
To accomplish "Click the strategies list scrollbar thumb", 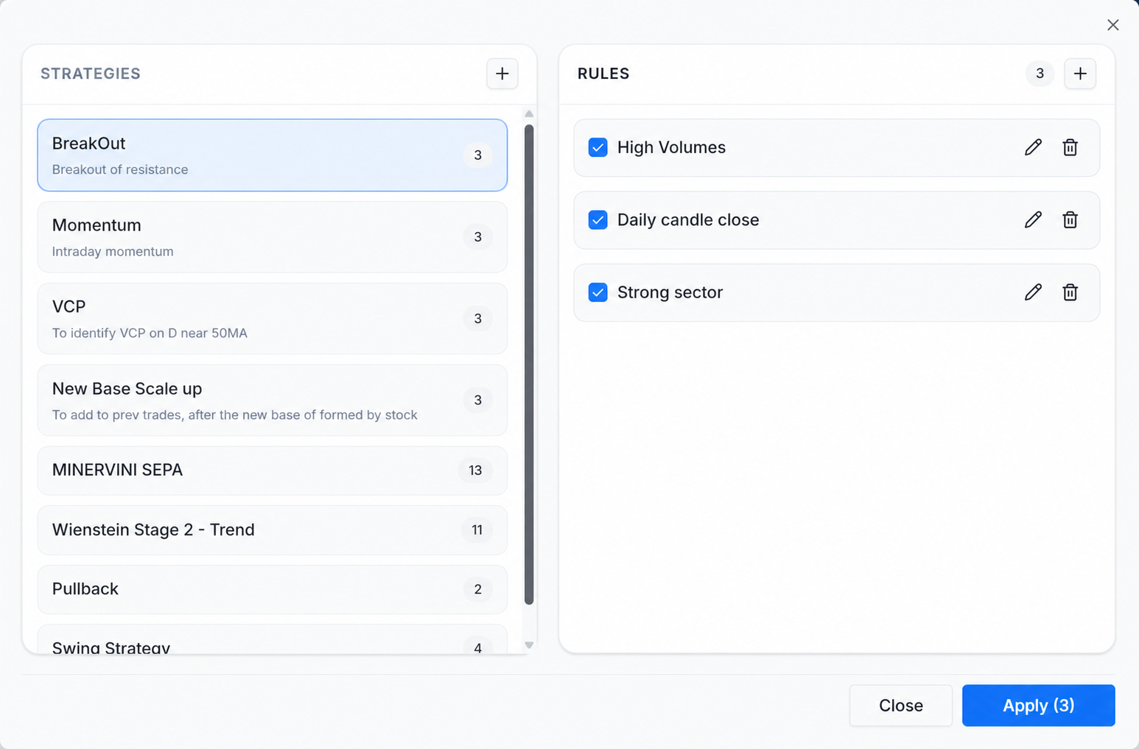I will coord(529,365).
